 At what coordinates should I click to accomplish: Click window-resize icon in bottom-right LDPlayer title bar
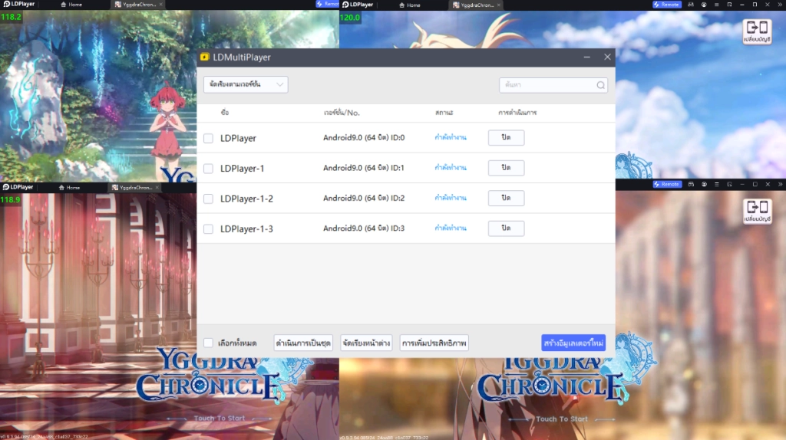click(x=729, y=184)
